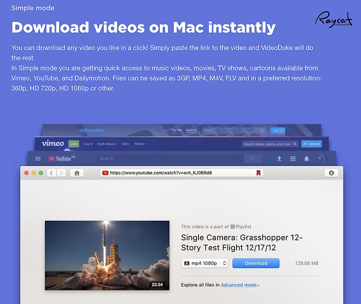The image size is (361, 304).
Task: Click the Vimeo logo
Action: point(53,143)
